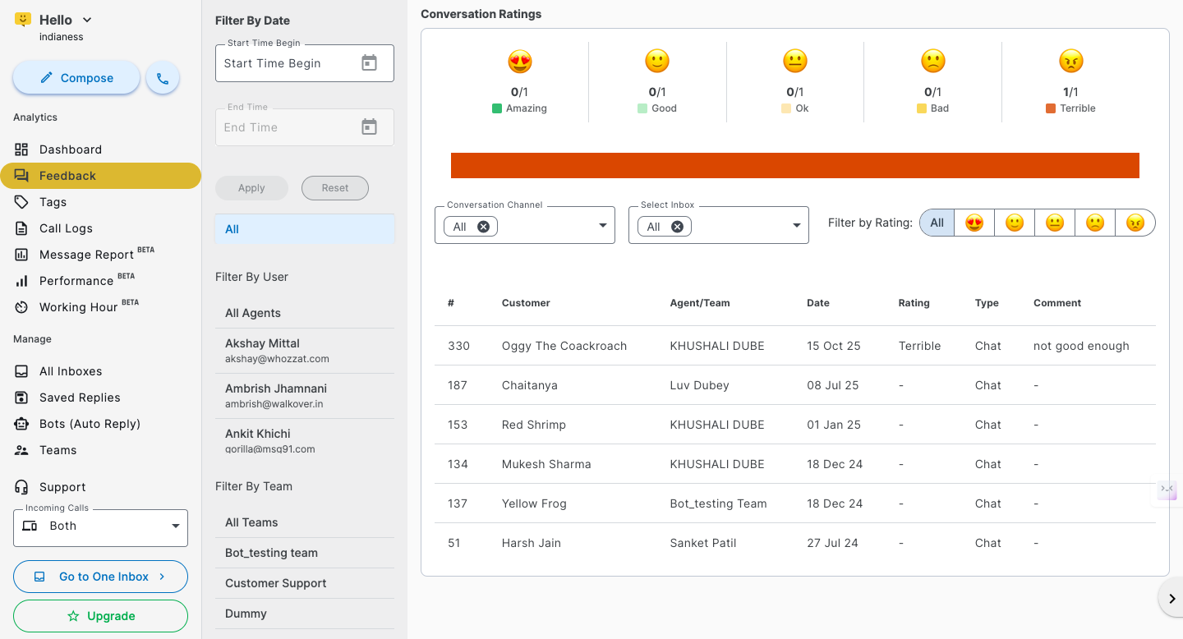1183x639 pixels.
Task: Filter ratings by All
Action: (x=937, y=223)
